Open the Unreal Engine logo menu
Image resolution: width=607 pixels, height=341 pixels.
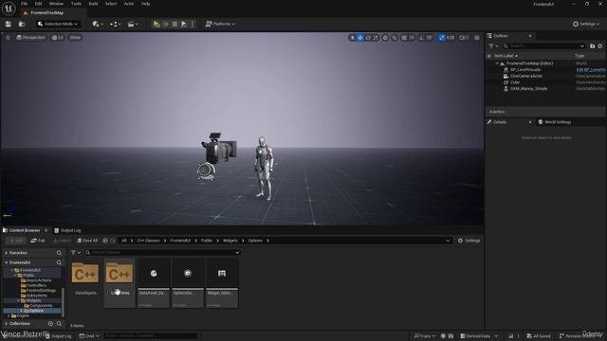click(x=9, y=9)
